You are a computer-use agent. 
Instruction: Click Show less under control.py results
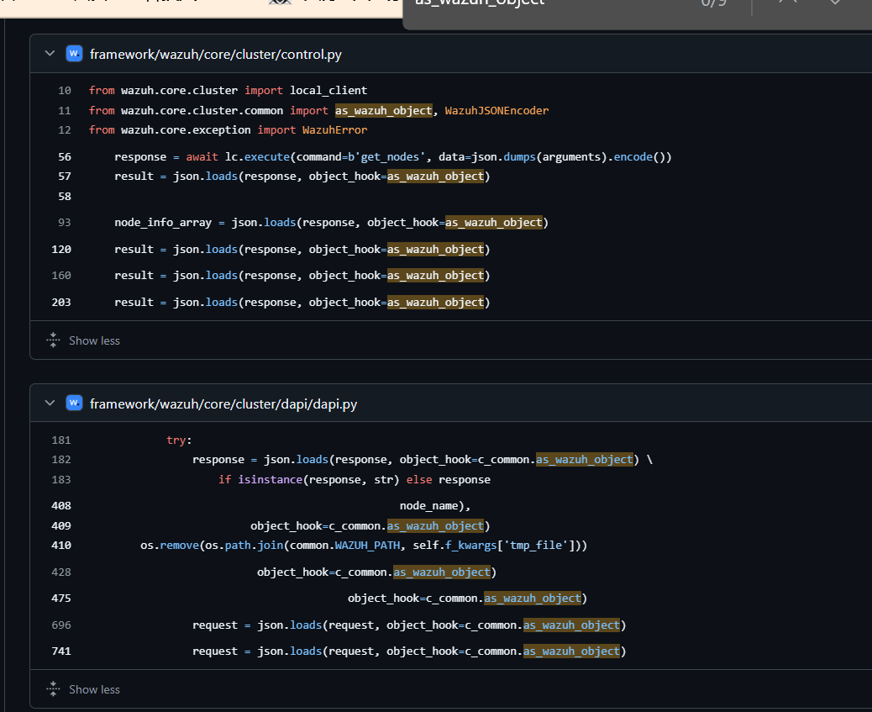[x=94, y=340]
